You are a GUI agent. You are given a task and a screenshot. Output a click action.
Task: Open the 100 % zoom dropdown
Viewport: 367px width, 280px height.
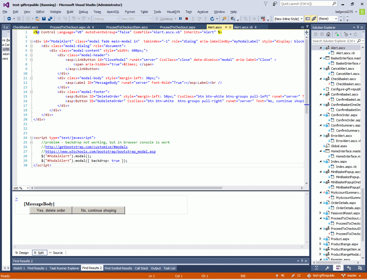[28, 188]
